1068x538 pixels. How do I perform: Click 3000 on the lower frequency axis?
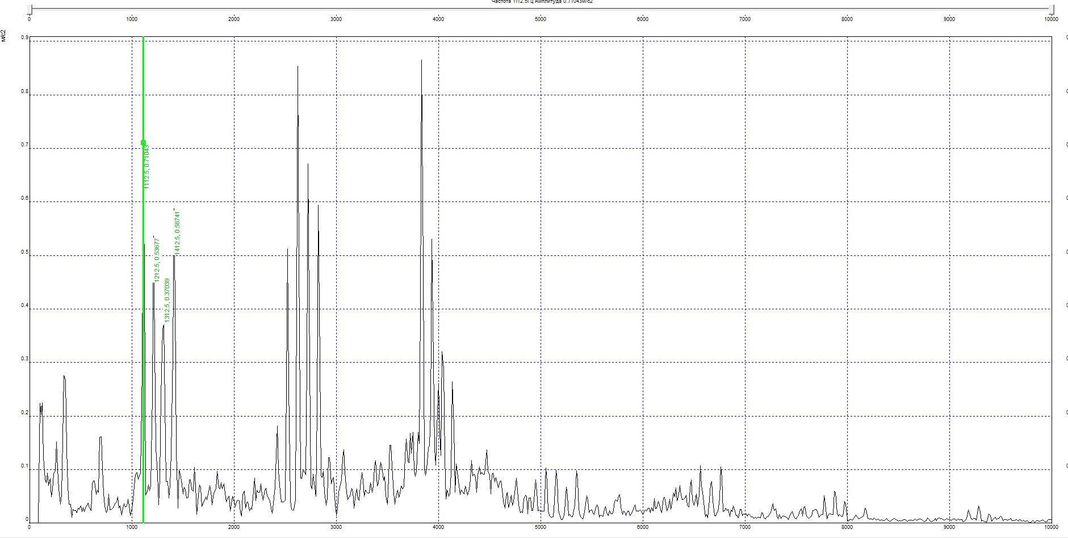point(336,527)
